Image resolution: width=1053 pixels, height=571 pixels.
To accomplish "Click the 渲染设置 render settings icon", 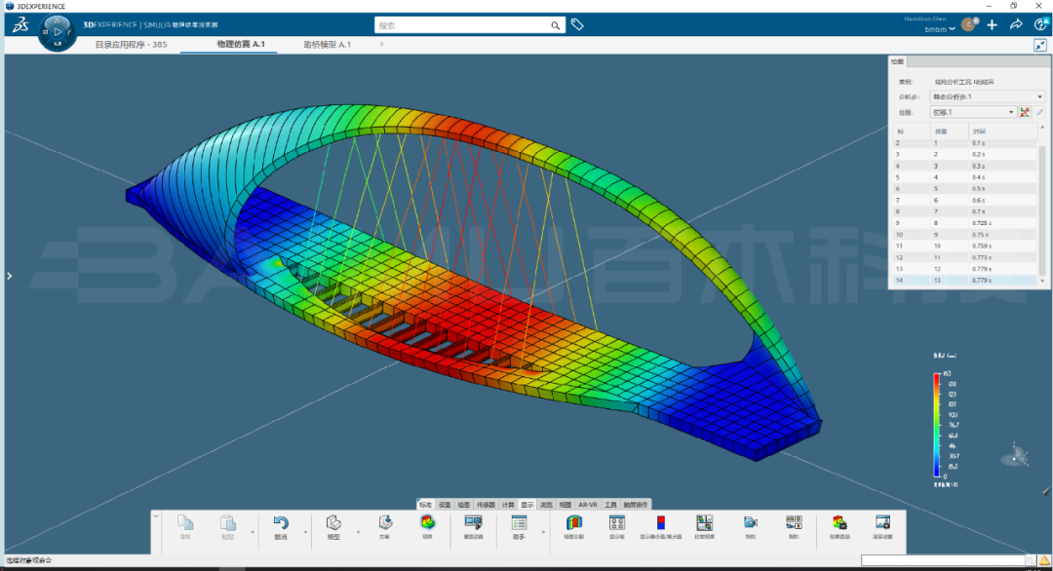I will 882,524.
